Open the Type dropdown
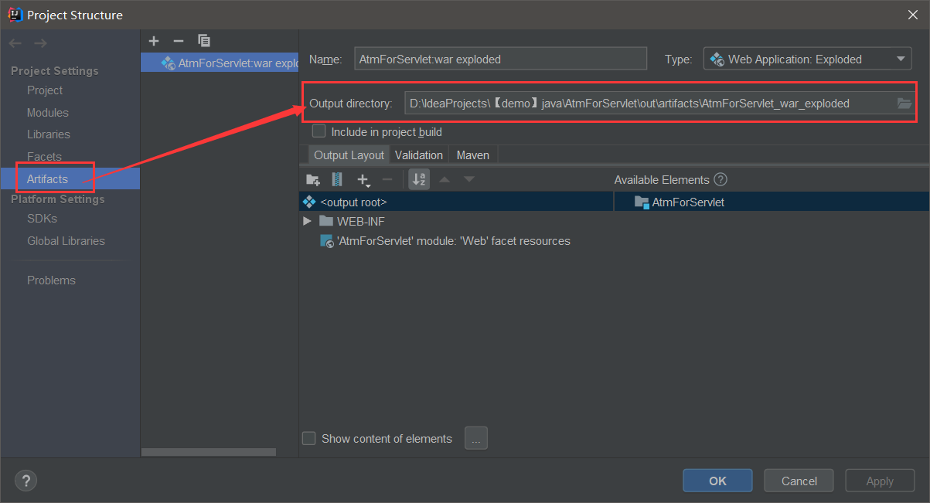The image size is (930, 503). point(807,59)
